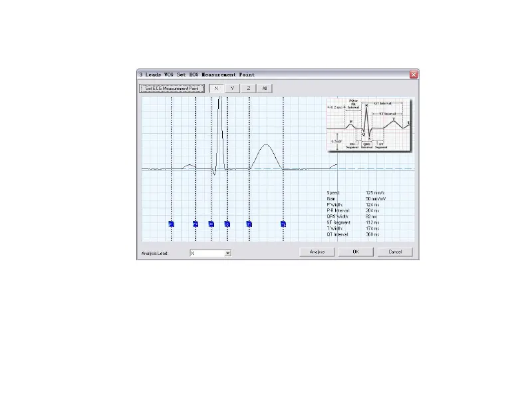Viewport: 528px width, 396px height.
Task: Click the P2 measurement point marker
Action: (x=196, y=224)
